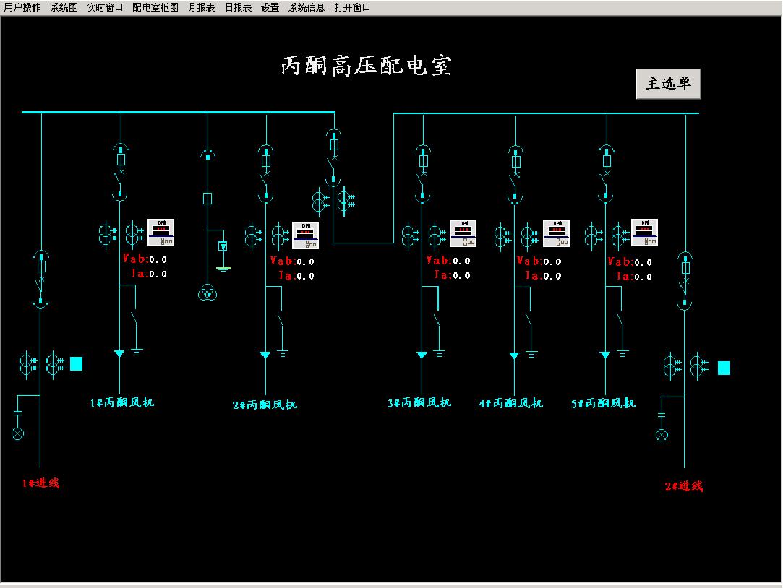Expand the 月报表 menu
Viewport: 783px width, 588px height.
click(x=202, y=7)
